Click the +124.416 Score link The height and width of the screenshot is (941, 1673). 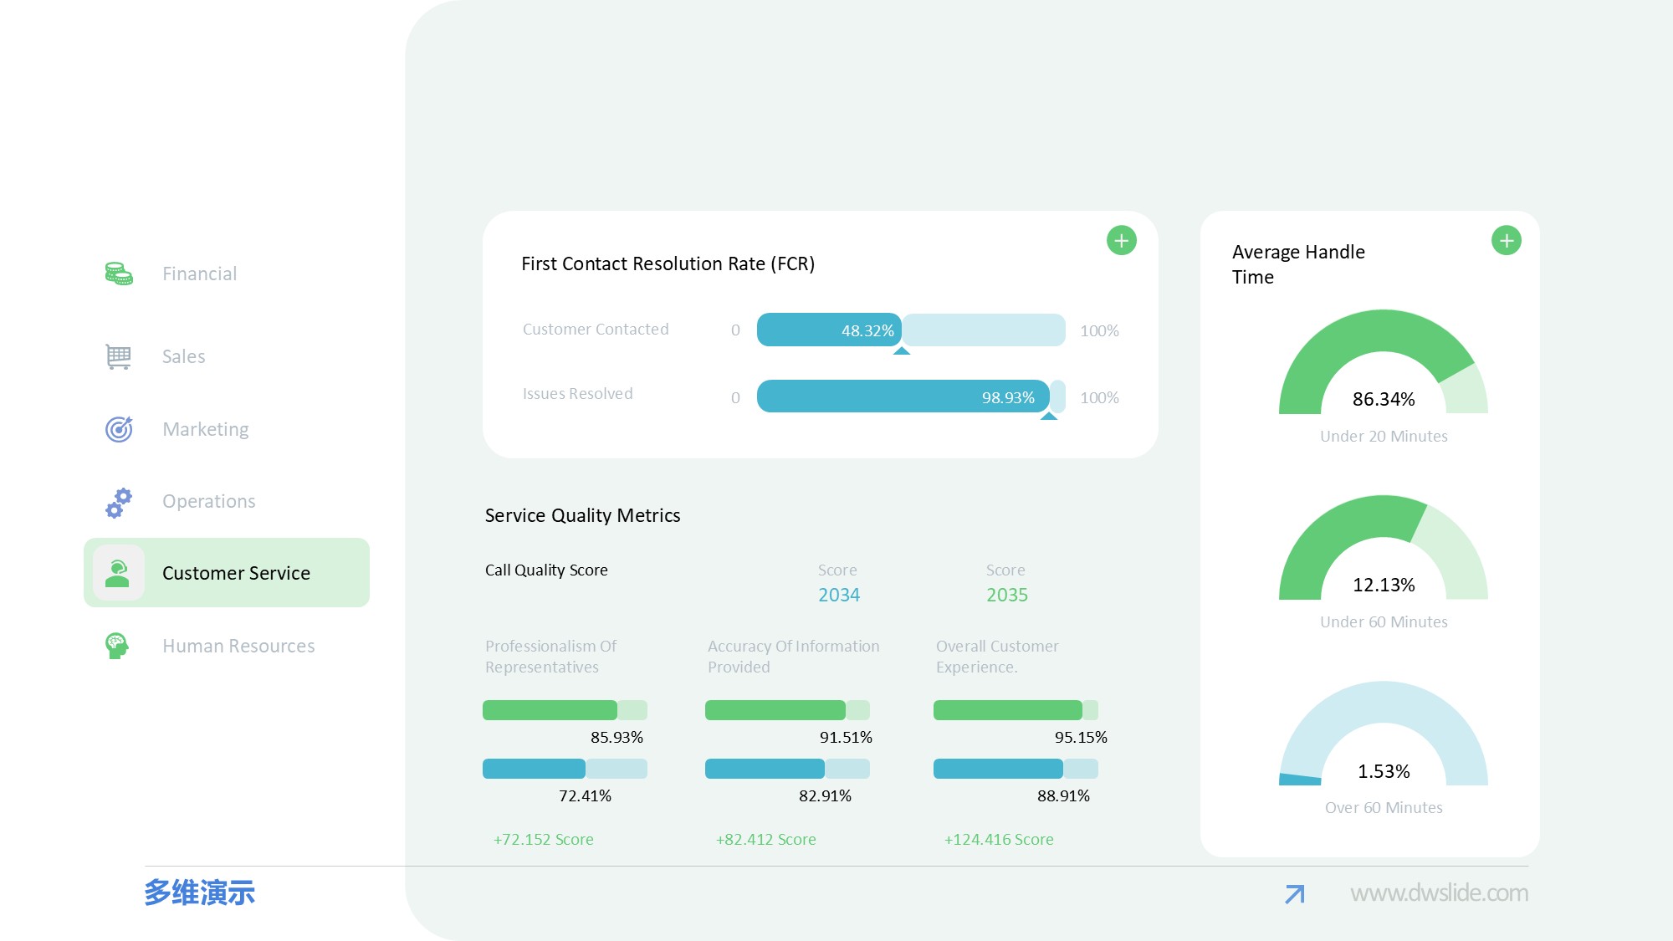click(x=999, y=839)
